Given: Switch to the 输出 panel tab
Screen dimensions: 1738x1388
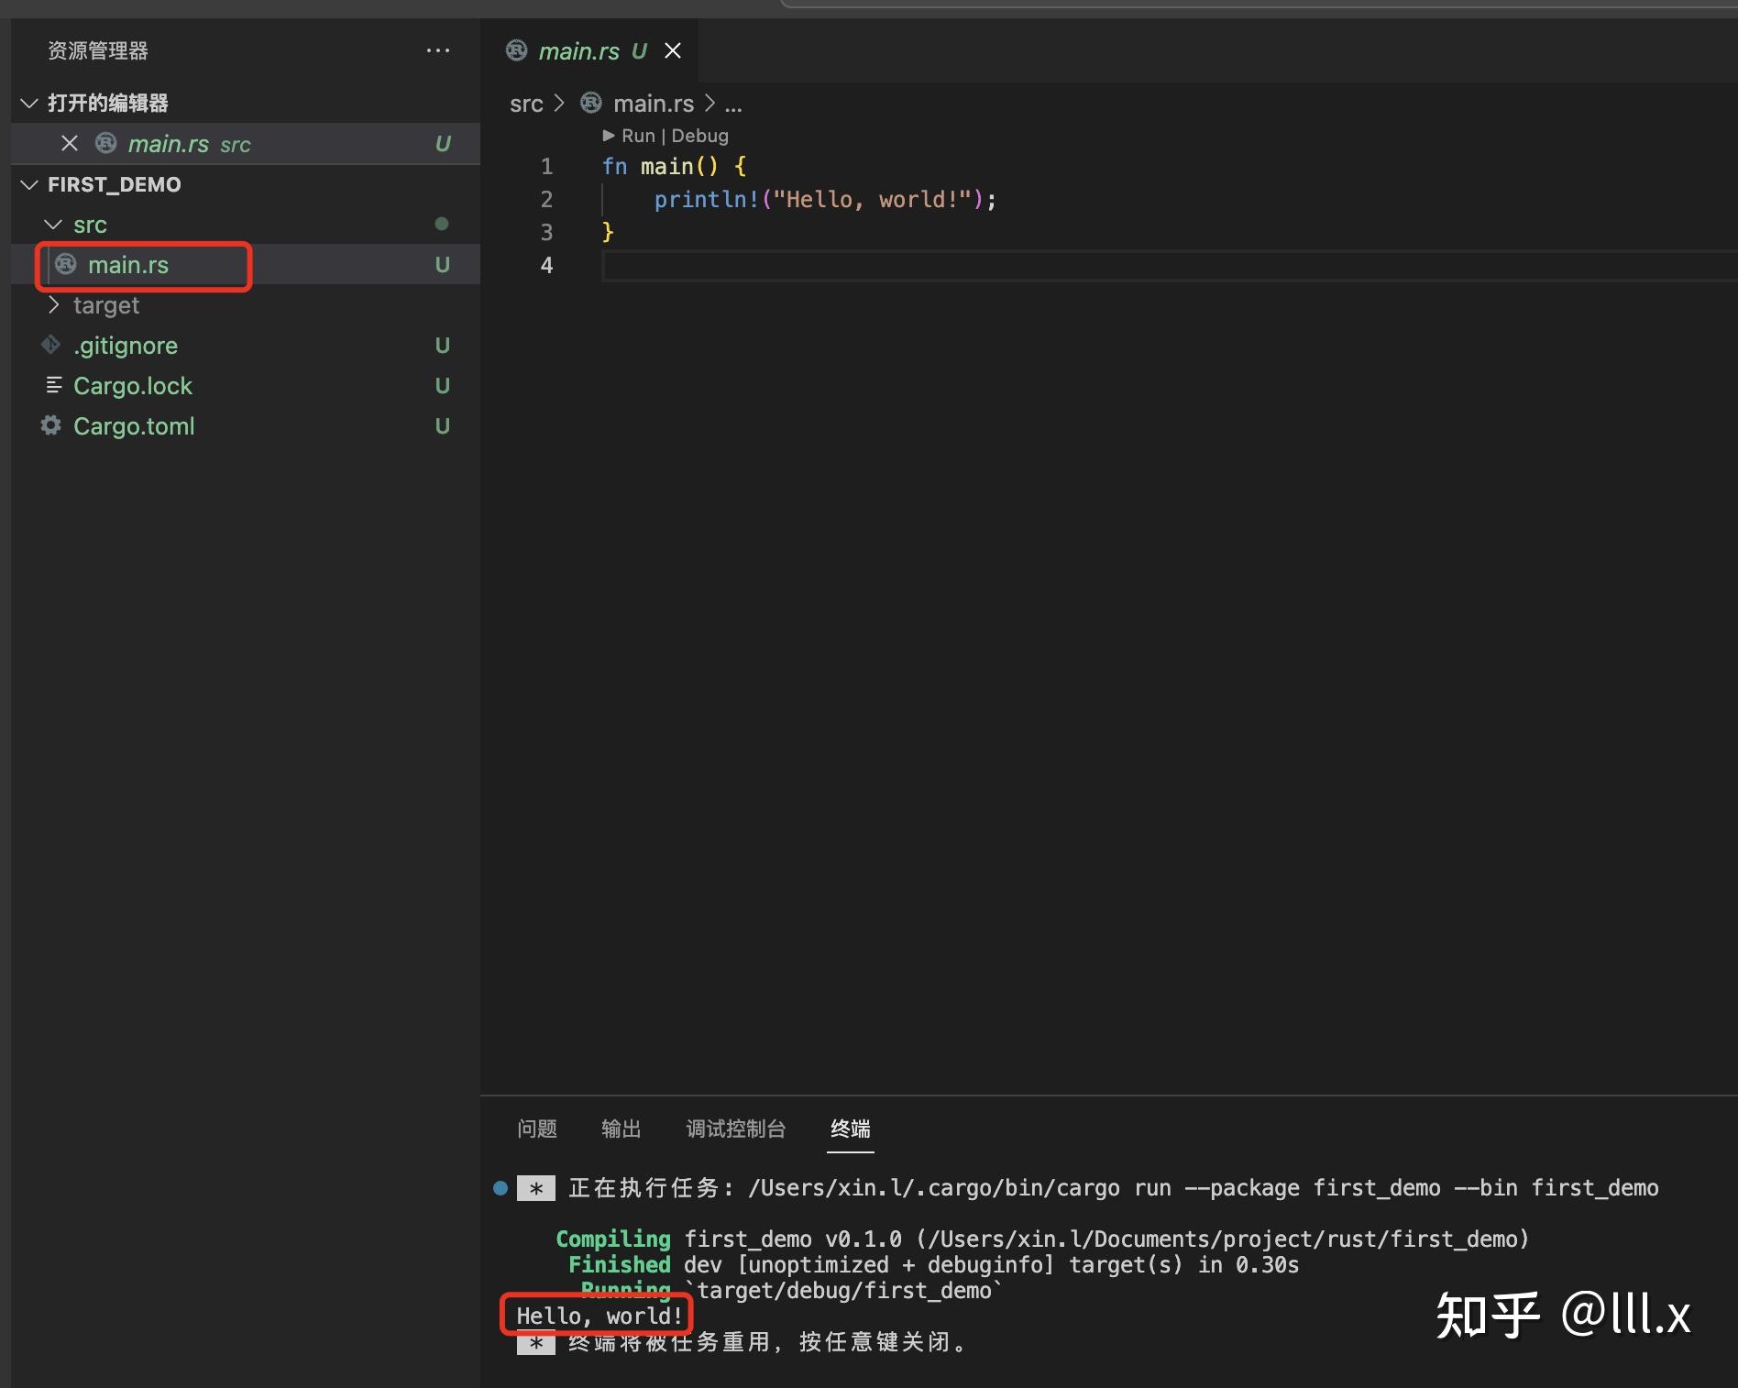Looking at the screenshot, I should coord(621,1129).
